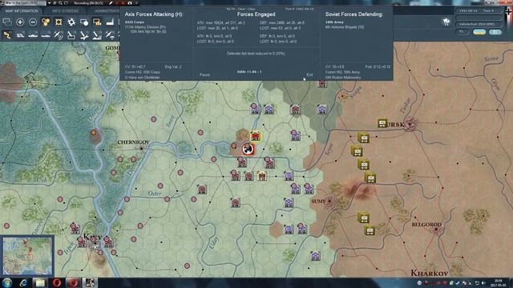Switch to the INFO SCREENS tab
The height and width of the screenshot is (288, 513).
65,10
